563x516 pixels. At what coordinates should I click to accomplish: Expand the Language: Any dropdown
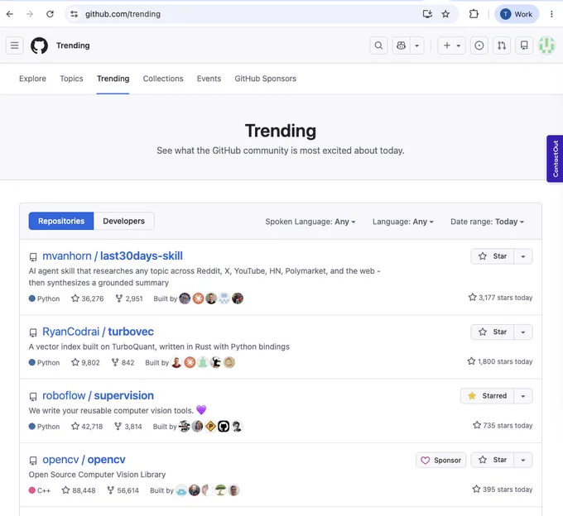coord(403,222)
